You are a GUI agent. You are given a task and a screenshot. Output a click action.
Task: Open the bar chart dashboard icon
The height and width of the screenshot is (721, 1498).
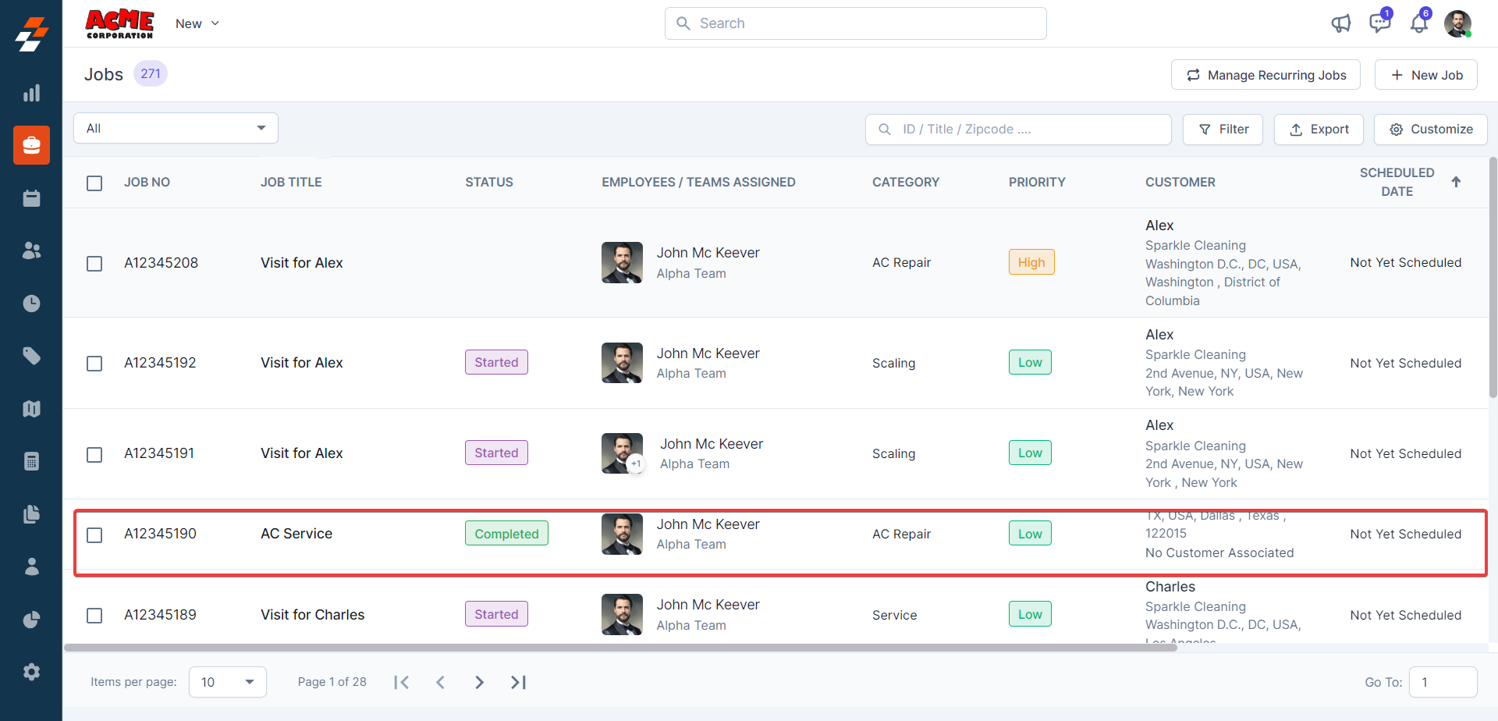coord(31,94)
